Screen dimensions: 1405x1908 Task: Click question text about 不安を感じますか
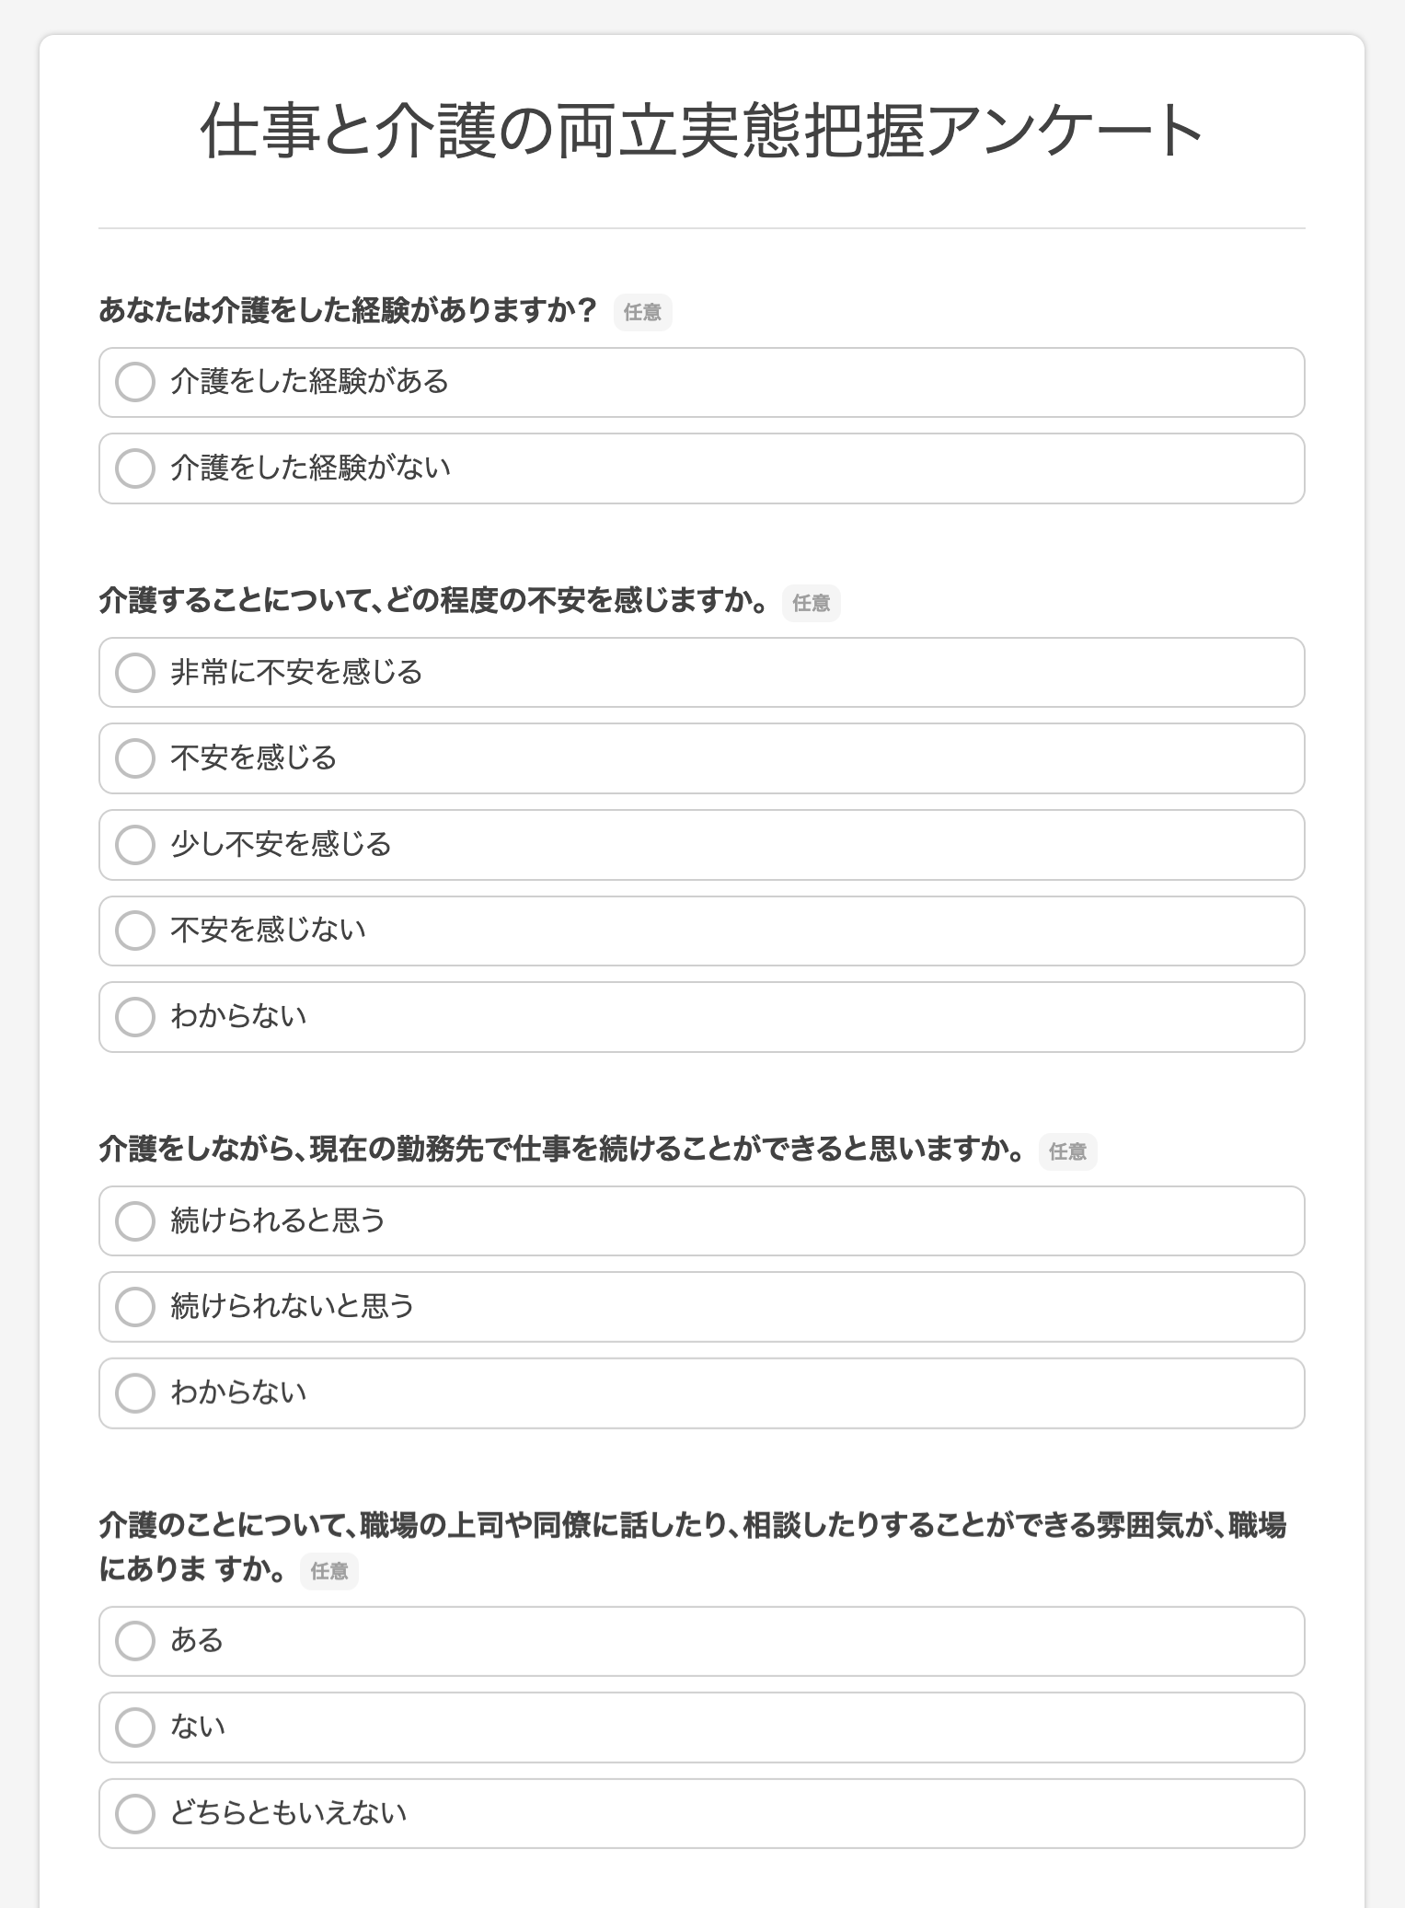[433, 602]
